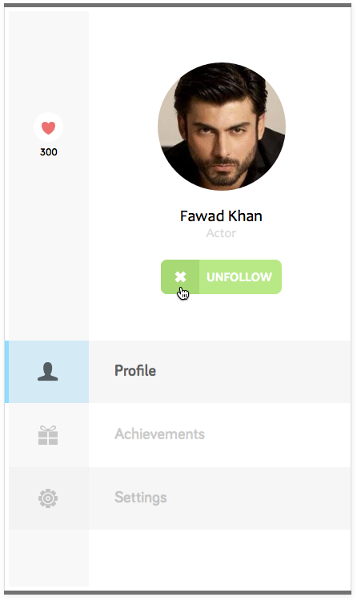Viewport: 357px width, 601px height.
Task: Click the X icon on Unfollow button
Action: click(180, 276)
